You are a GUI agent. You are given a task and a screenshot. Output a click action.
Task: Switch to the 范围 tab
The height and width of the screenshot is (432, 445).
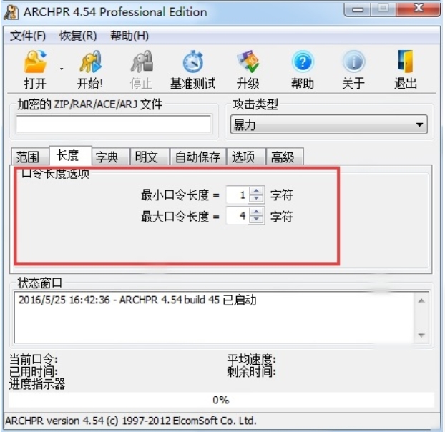pyautogui.click(x=27, y=157)
